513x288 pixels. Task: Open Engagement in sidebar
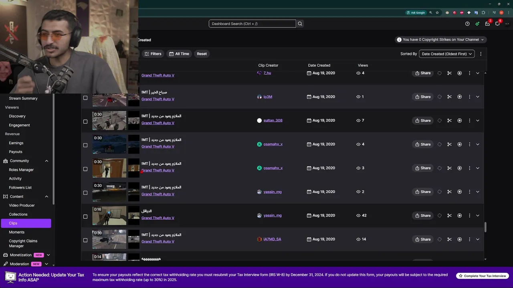point(19,125)
